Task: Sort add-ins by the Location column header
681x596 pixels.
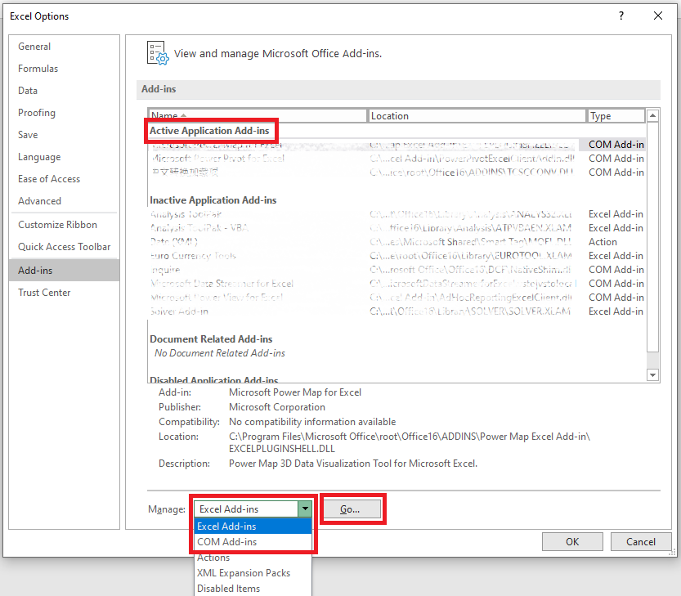Action: (477, 116)
